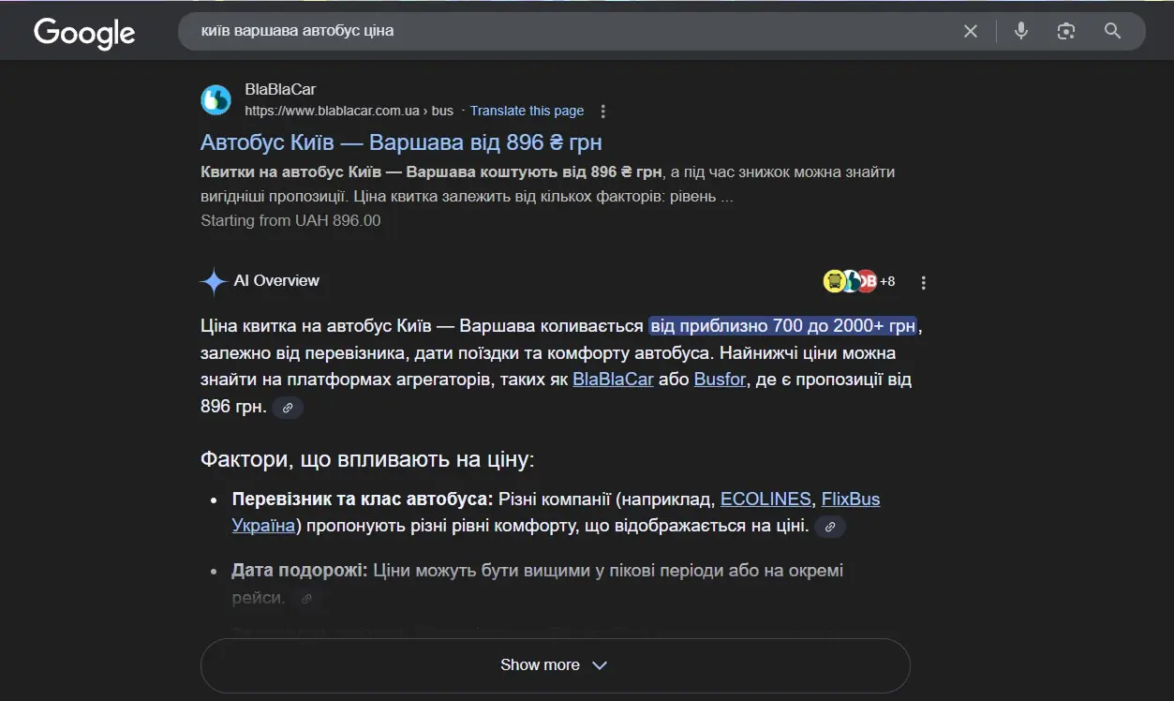The height and width of the screenshot is (701, 1174).
Task: Start voice search with microphone icon
Action: pos(1021,31)
